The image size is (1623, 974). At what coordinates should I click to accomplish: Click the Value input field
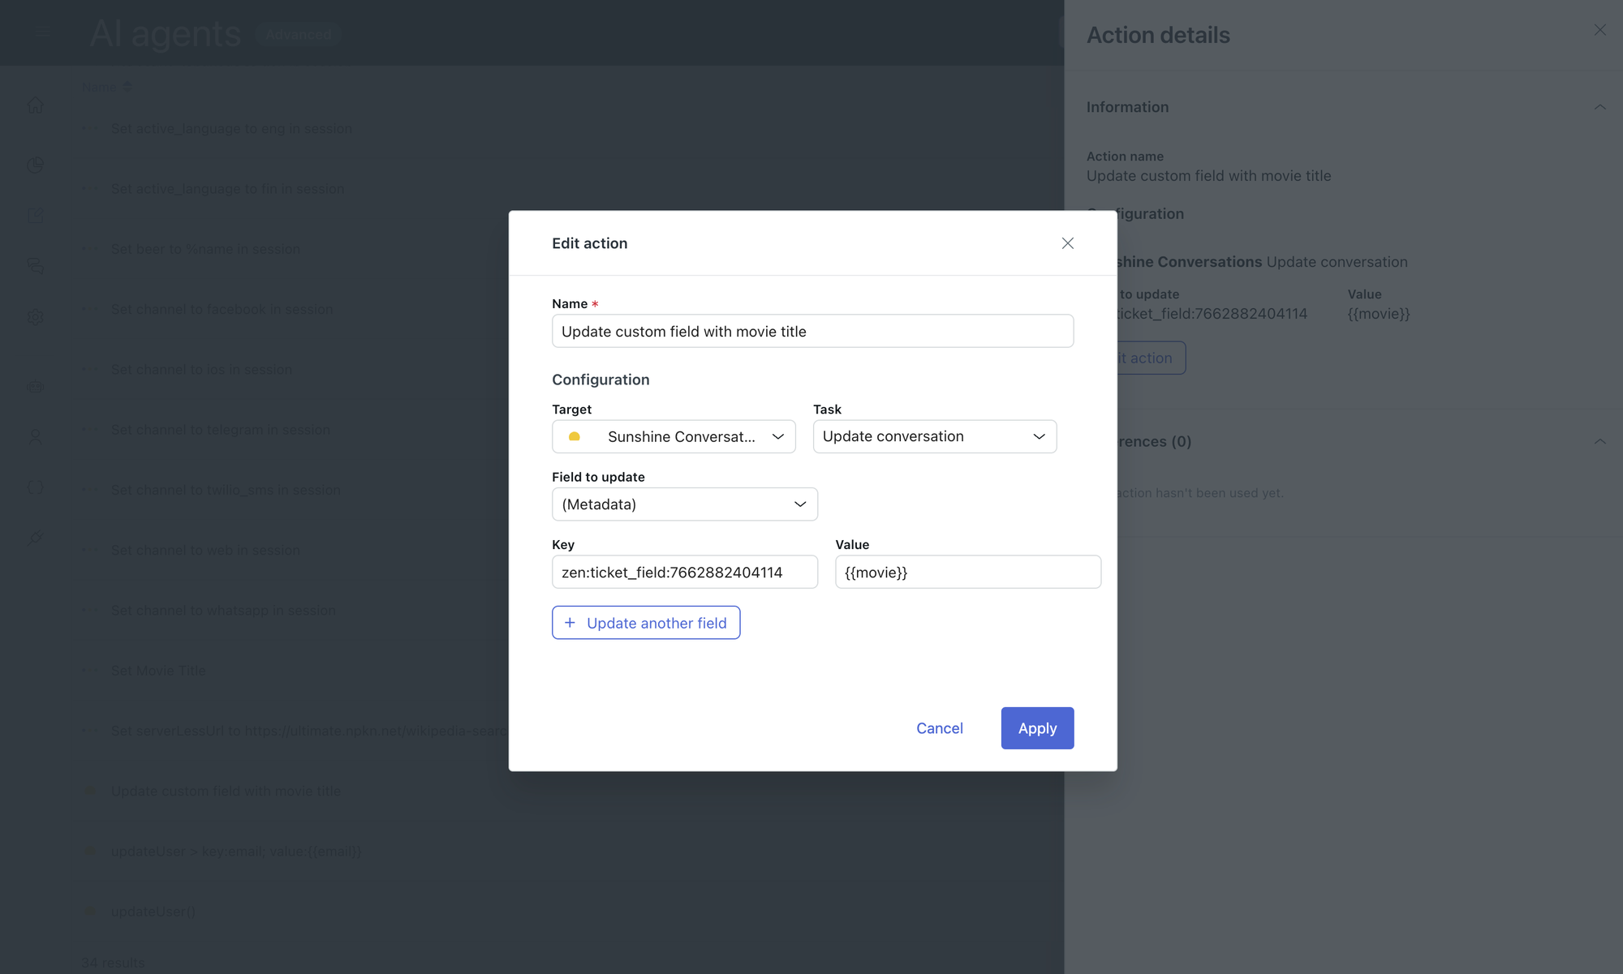click(967, 572)
